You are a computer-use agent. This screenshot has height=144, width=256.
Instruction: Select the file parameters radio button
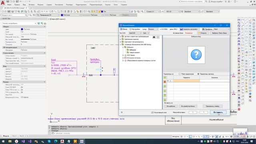pos(180,74)
